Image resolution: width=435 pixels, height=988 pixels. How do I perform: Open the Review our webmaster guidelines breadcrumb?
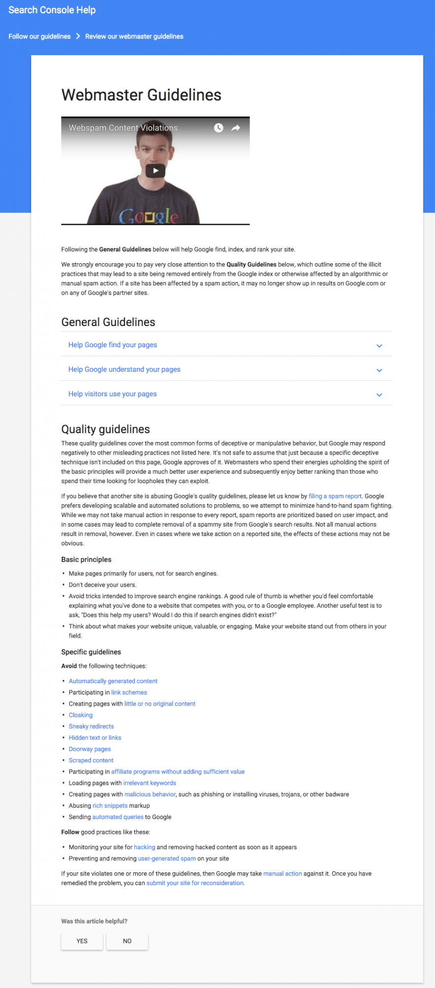coord(134,37)
